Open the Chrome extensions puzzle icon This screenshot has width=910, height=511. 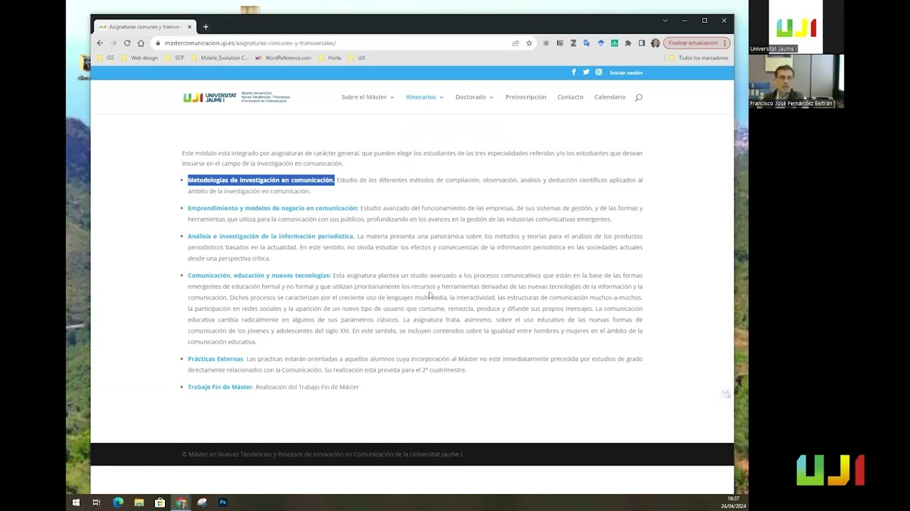(628, 43)
